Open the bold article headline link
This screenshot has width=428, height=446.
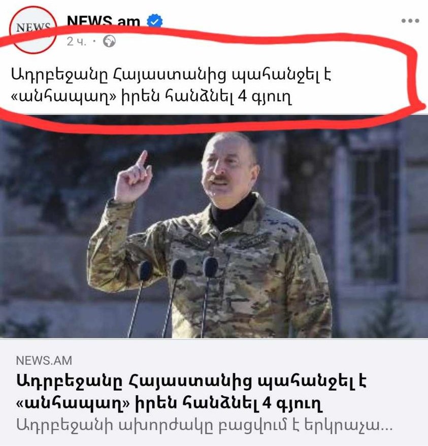pyautogui.click(x=191, y=392)
